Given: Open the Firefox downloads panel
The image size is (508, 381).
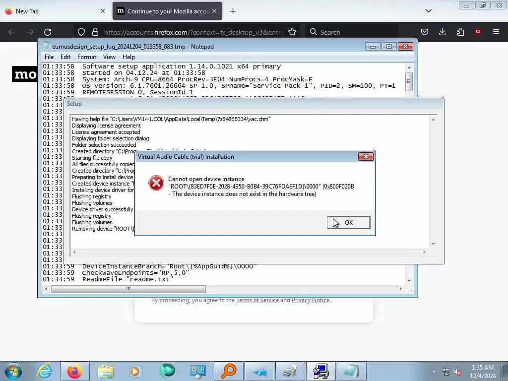Looking at the screenshot, I should pos(442,32).
